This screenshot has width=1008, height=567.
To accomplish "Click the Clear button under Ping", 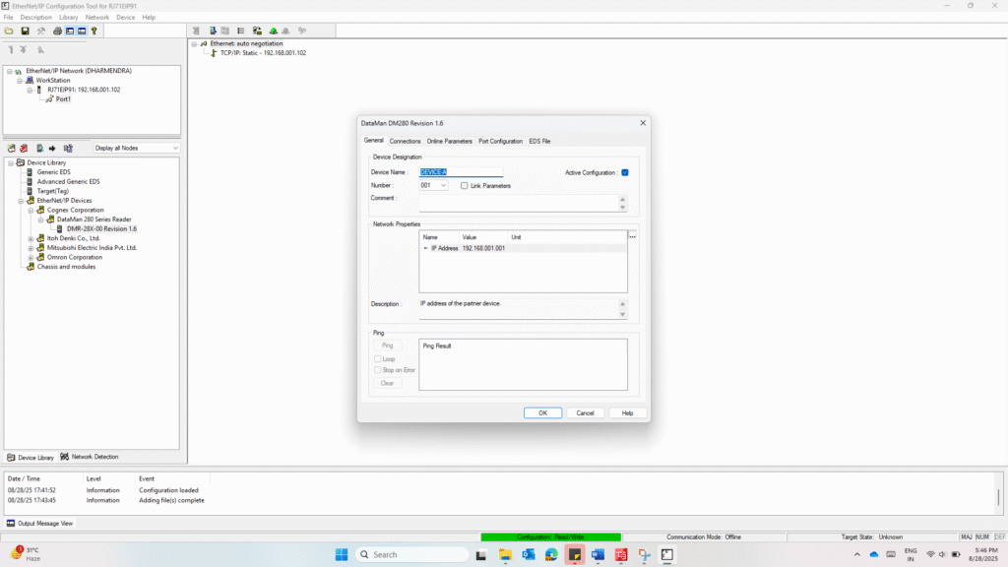I will [x=387, y=383].
